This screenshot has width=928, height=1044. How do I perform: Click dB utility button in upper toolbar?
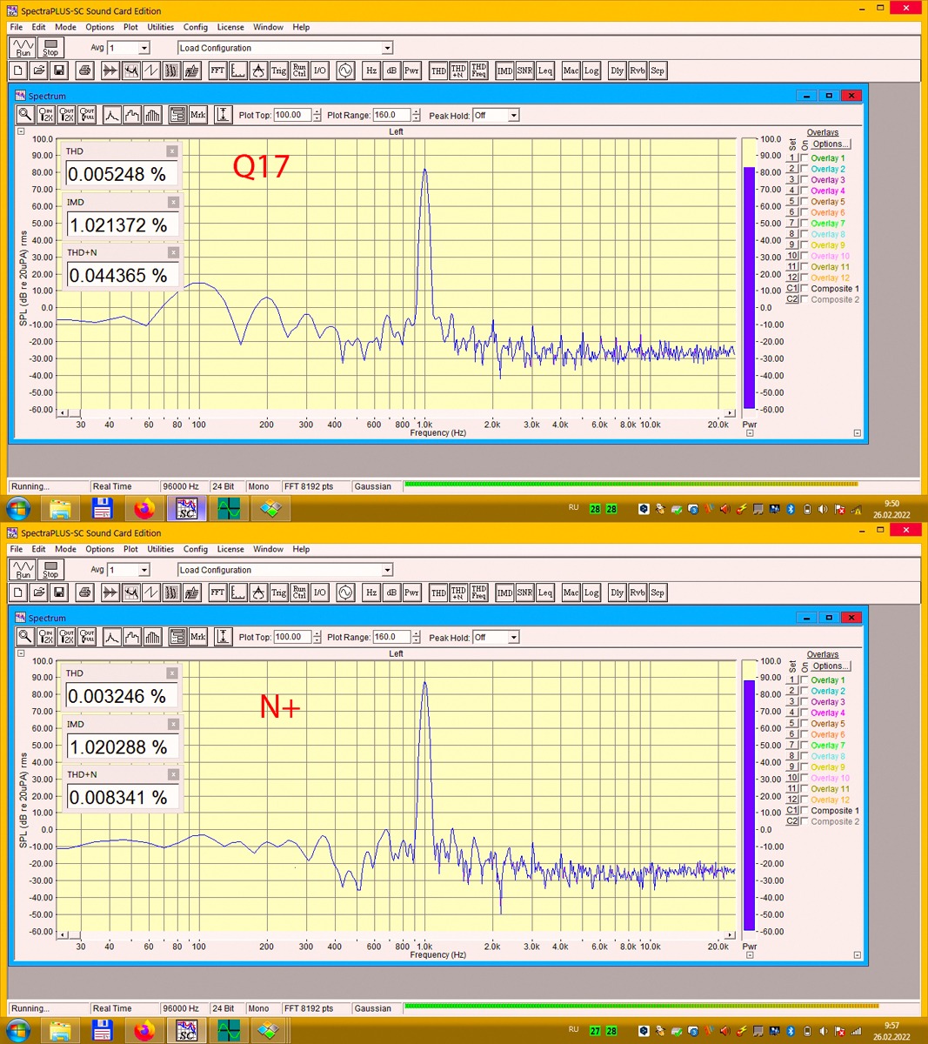[391, 70]
